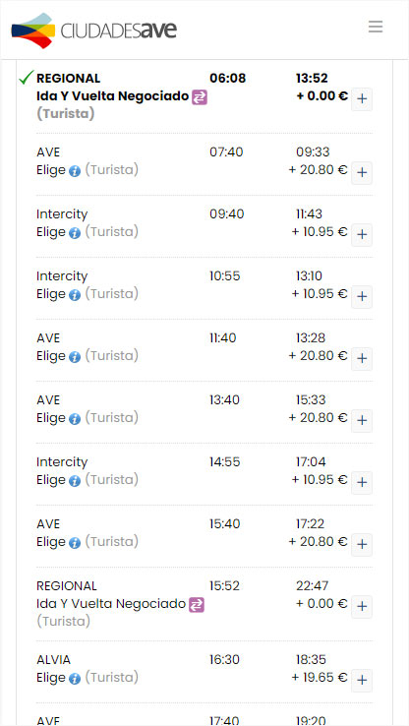Open the hamburger menu icon
Image resolution: width=409 pixels, height=726 pixels.
coord(376,27)
